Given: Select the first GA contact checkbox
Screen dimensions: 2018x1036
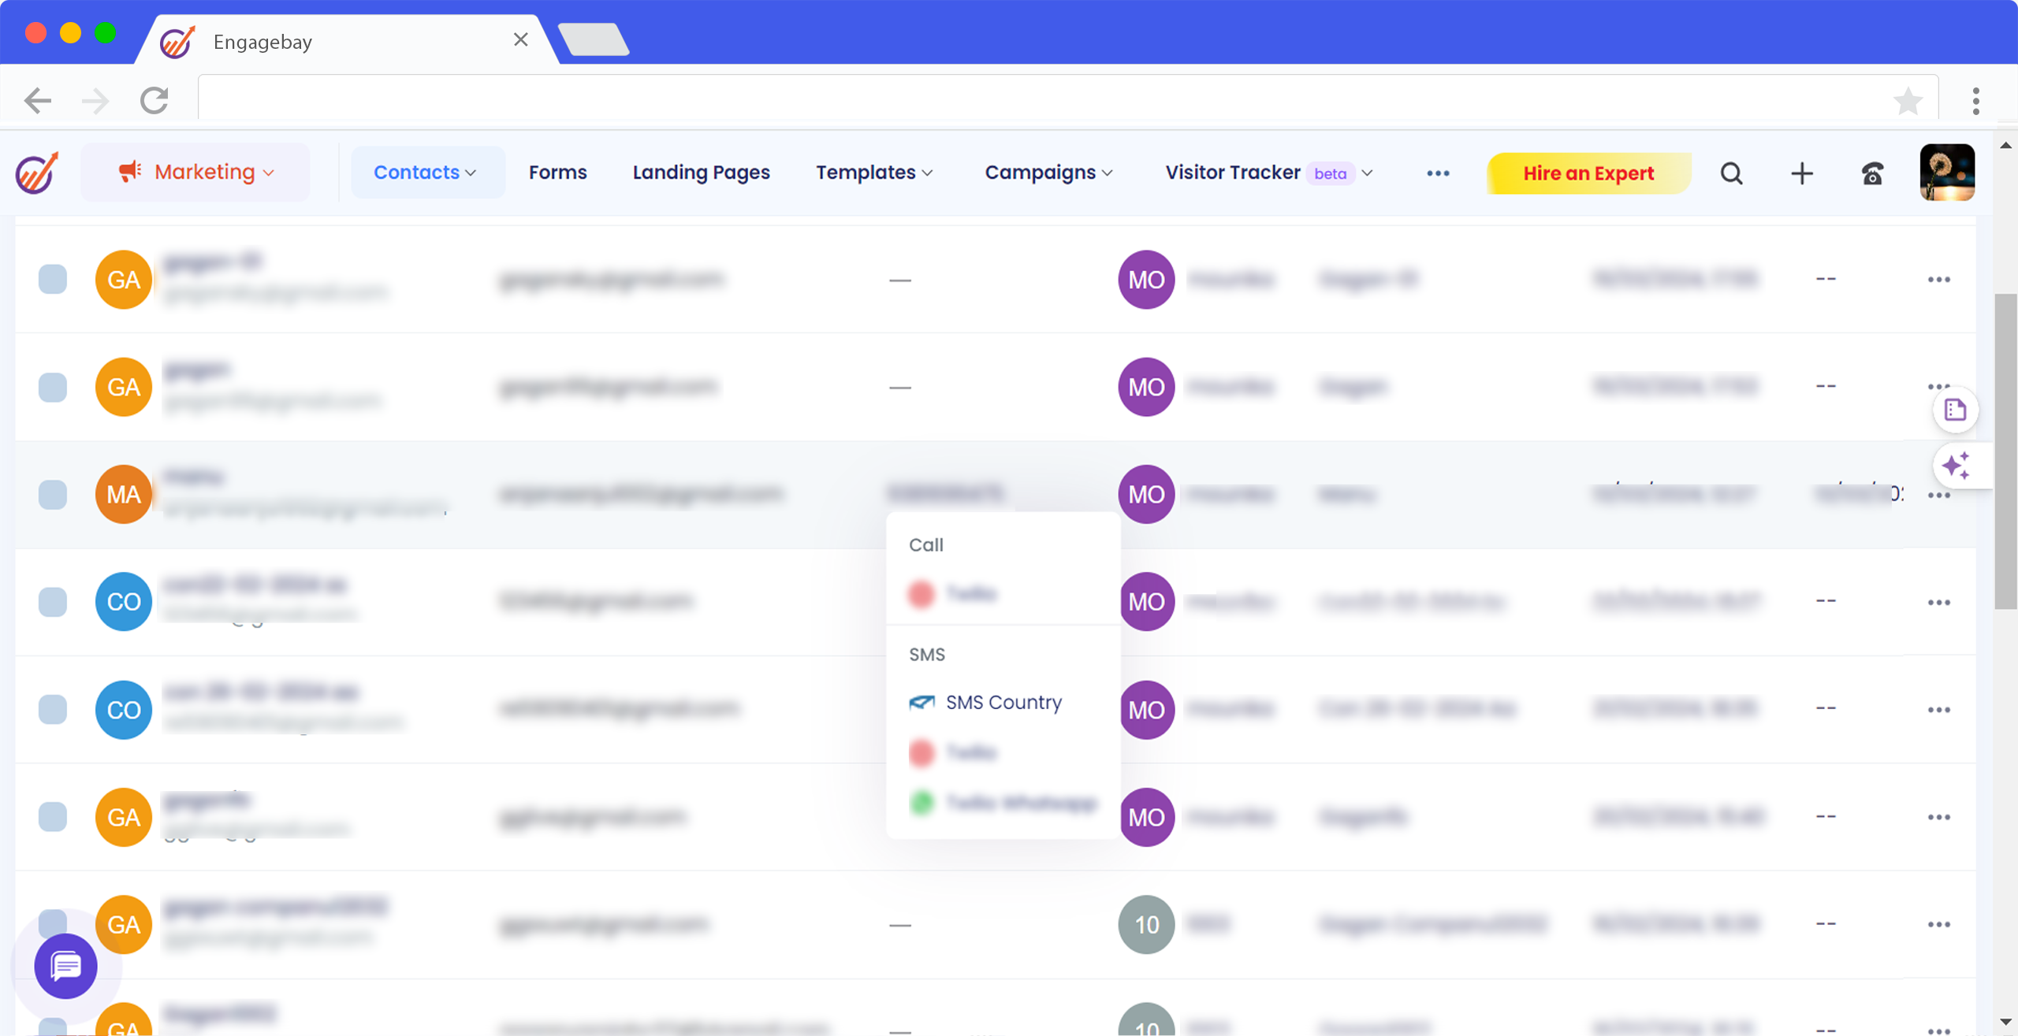Looking at the screenshot, I should click(53, 280).
